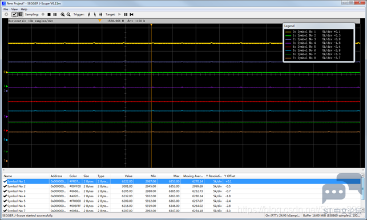The image size is (367, 220).
Task: Click Symbol No 4 value 6232.00
Action: [x=127, y=196]
